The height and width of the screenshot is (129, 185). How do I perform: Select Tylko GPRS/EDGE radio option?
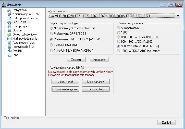pos(52,45)
